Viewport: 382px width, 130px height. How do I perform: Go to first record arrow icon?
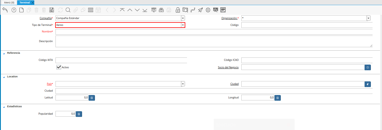122,10
